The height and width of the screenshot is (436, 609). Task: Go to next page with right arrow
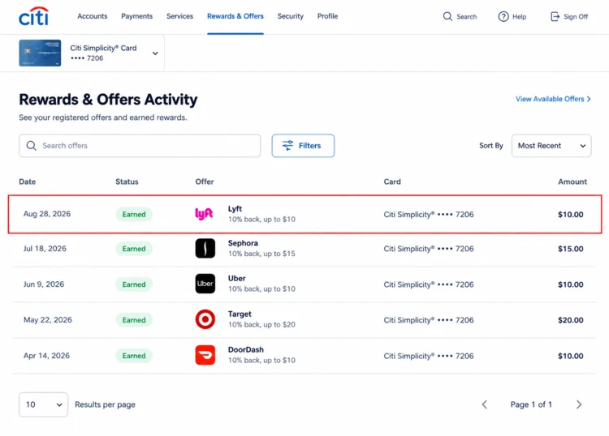pyautogui.click(x=579, y=404)
